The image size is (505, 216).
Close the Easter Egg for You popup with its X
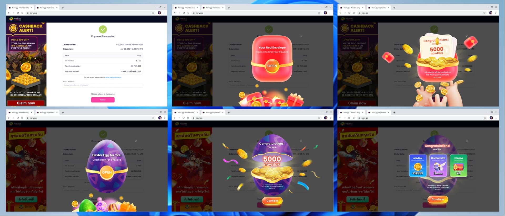click(x=136, y=141)
